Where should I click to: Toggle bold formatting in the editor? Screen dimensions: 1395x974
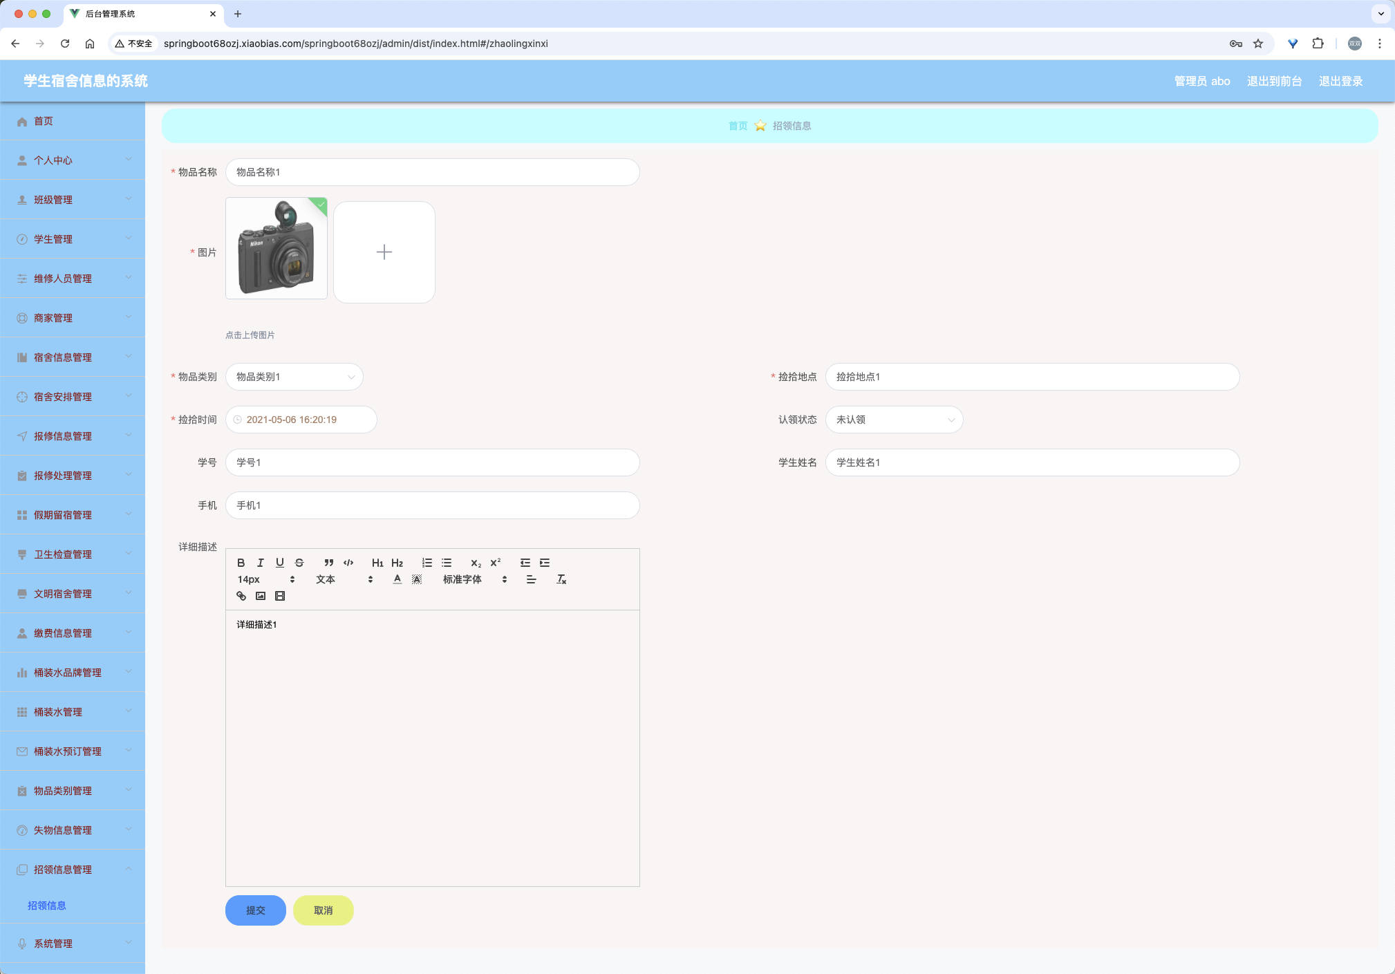click(x=241, y=563)
